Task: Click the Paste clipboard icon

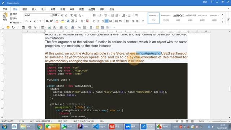Action: click(x=5, y=15)
